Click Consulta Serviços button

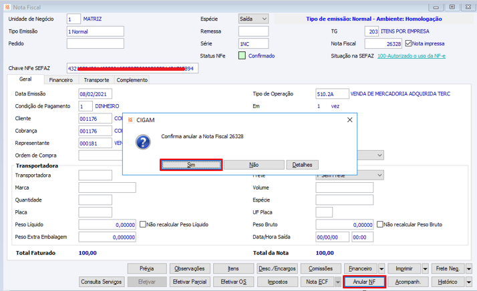click(x=102, y=282)
